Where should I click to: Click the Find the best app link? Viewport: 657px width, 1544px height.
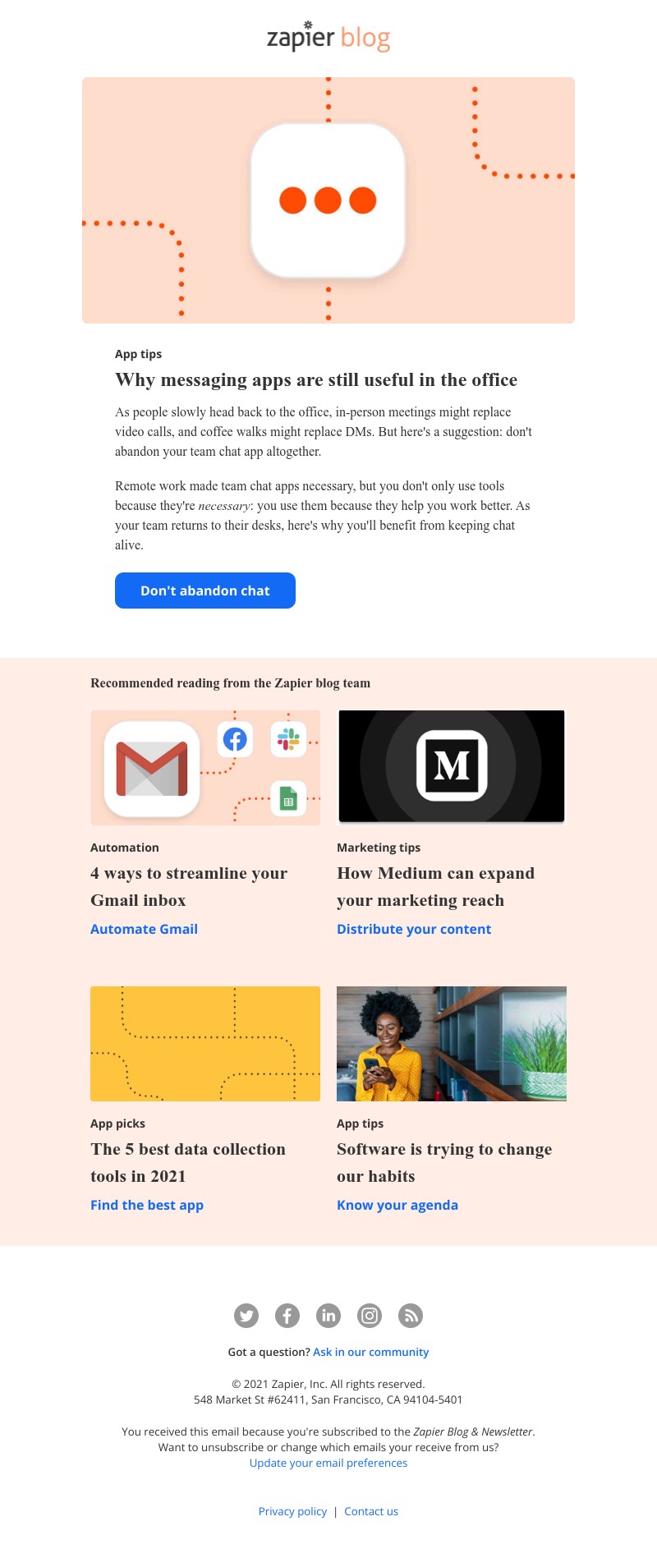tap(147, 1205)
